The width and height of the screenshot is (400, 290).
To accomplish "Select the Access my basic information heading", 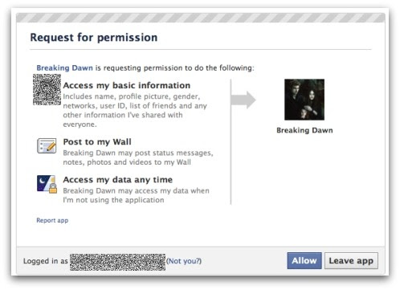I will click(127, 85).
